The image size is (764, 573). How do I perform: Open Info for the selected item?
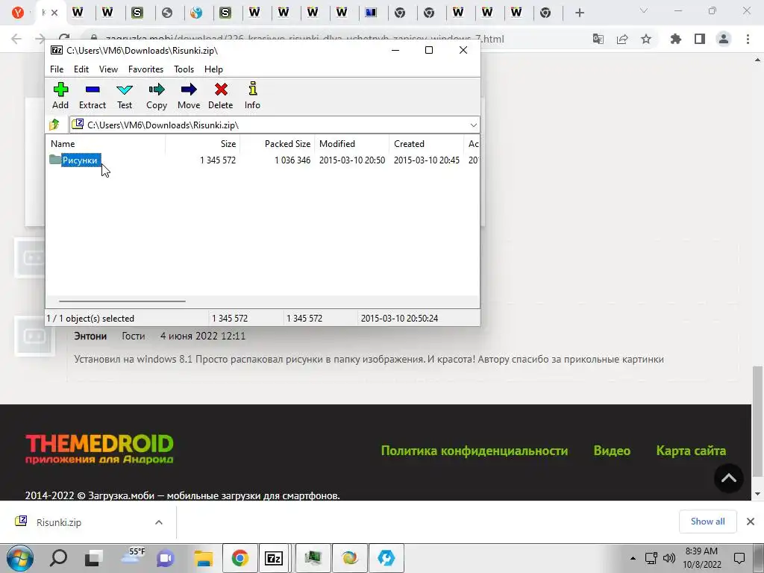252,95
